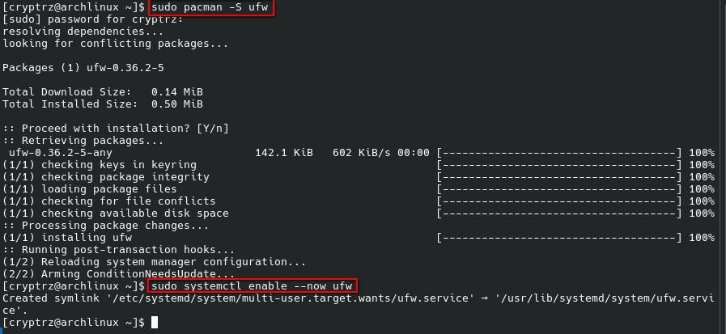Screen dimensions: 726x334
Task: Click the highlighted "sudo pacman -S ufw" command
Action: 211,8
